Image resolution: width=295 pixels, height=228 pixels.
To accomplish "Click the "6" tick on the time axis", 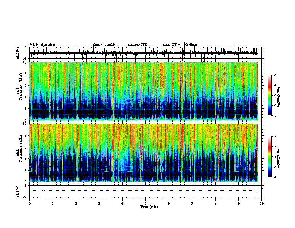I will (x=169, y=203).
